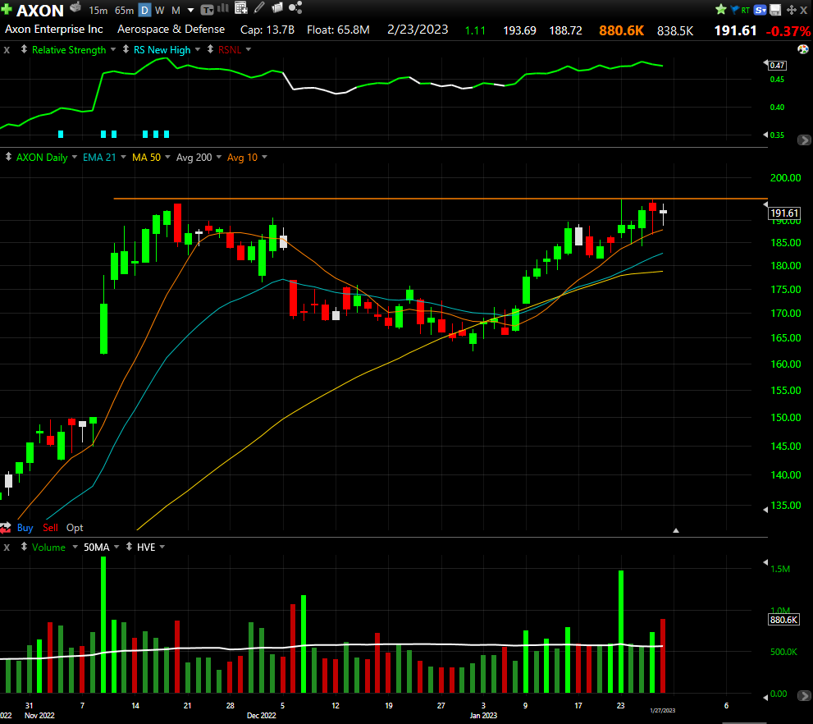
Task: Click the -0.37% change value
Action: [788, 31]
